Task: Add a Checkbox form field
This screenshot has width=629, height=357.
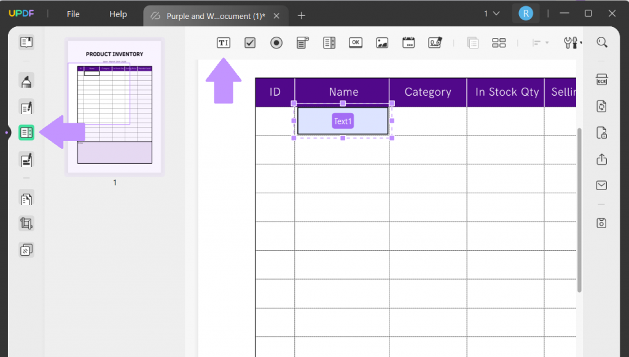Action: tap(249, 42)
